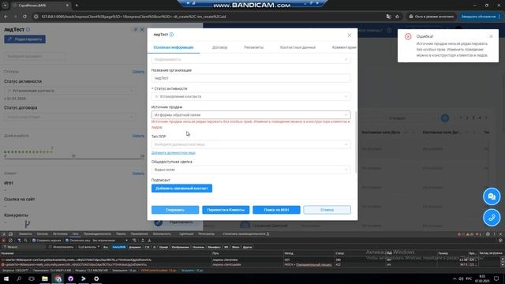
Task: Open the Консоль DevTools tab
Action: pos(42,234)
